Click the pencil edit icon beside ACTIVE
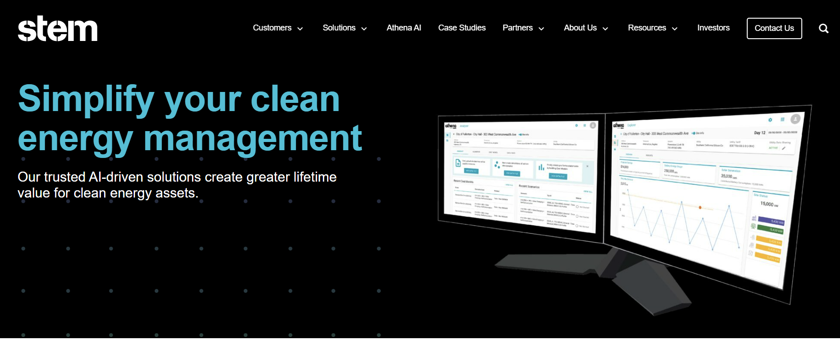The height and width of the screenshot is (340, 840). [784, 148]
